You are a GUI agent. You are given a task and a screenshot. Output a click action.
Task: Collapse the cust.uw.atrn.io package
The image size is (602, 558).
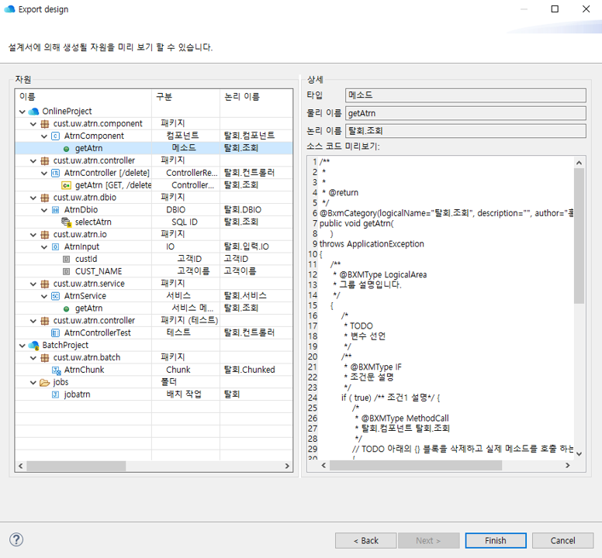(x=33, y=234)
